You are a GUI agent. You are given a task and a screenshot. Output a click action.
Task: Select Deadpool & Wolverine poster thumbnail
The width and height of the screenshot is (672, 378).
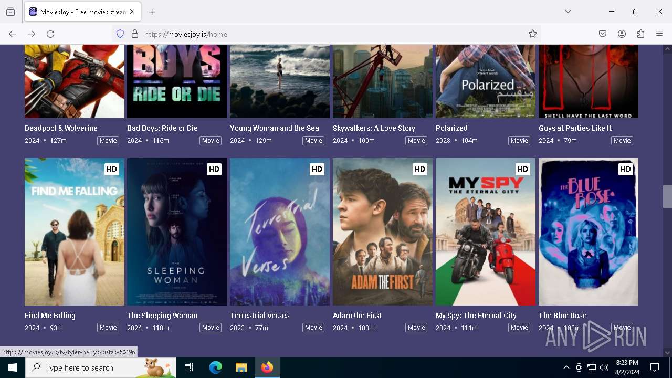[x=75, y=81]
